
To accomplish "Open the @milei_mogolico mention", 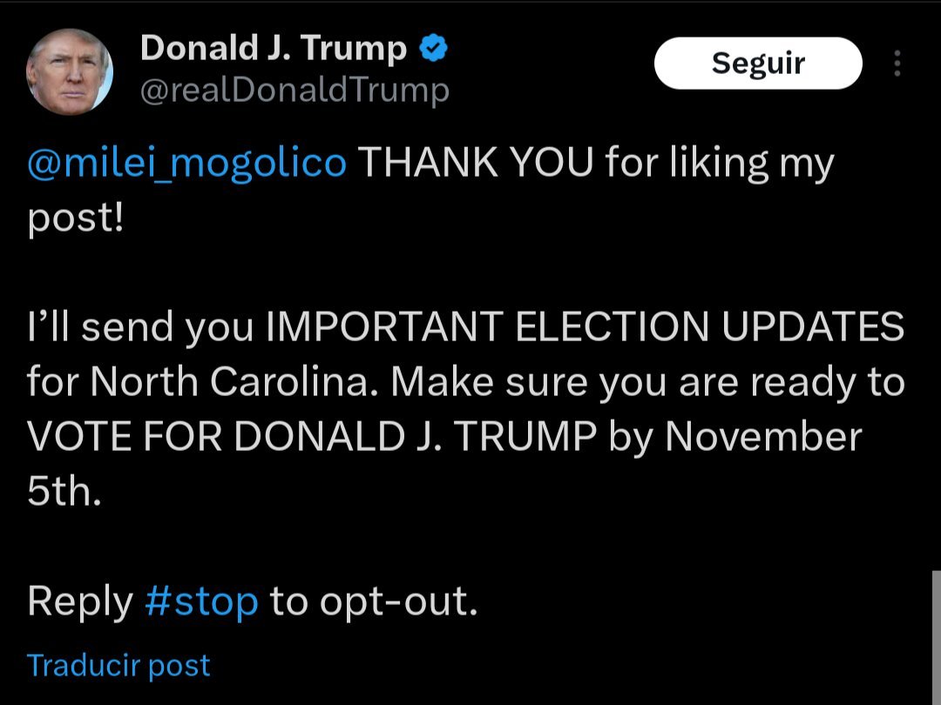I will [186, 163].
